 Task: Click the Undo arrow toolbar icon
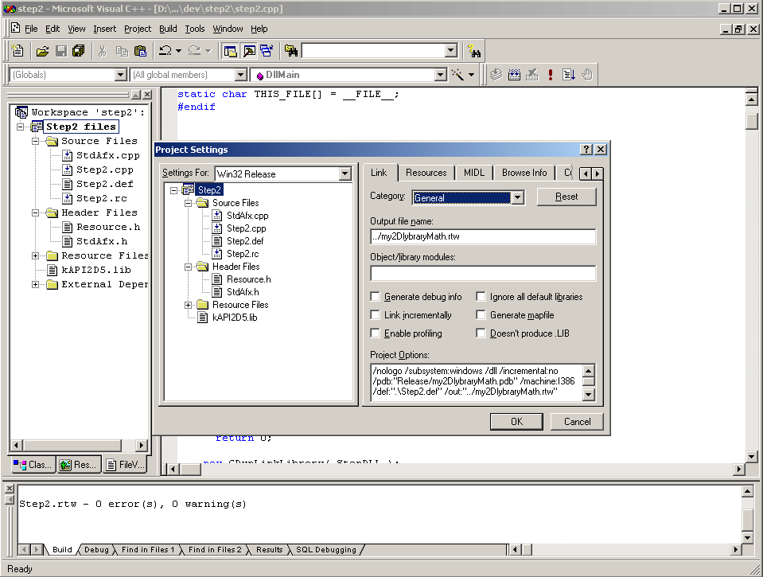(x=165, y=51)
